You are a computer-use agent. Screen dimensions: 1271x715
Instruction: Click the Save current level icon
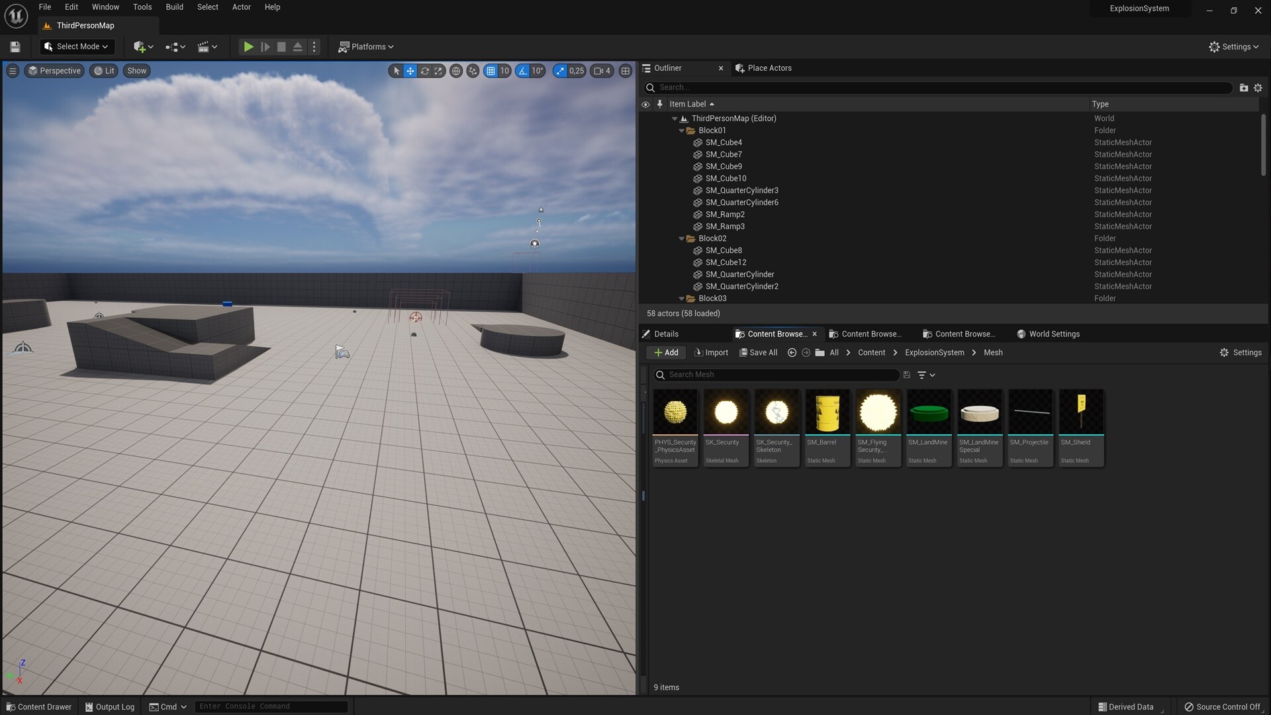15,46
